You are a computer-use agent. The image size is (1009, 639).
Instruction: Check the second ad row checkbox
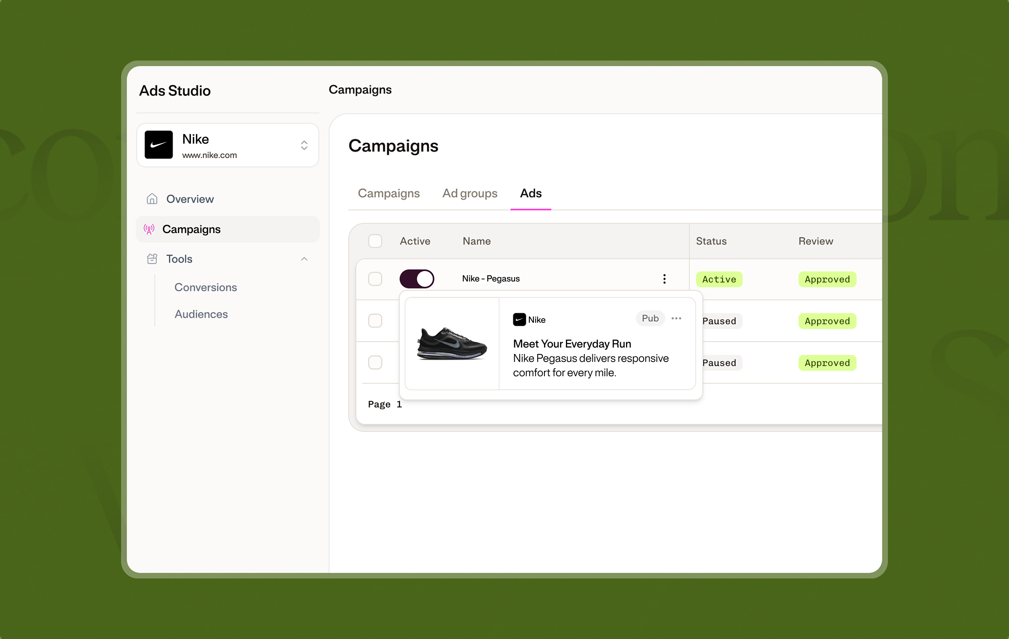coord(375,321)
